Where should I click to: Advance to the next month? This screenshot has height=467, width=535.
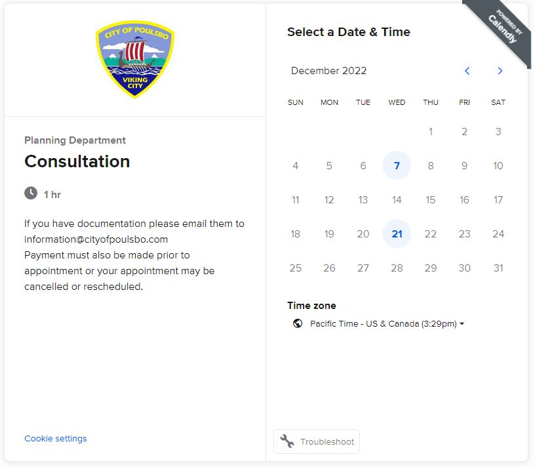(500, 71)
